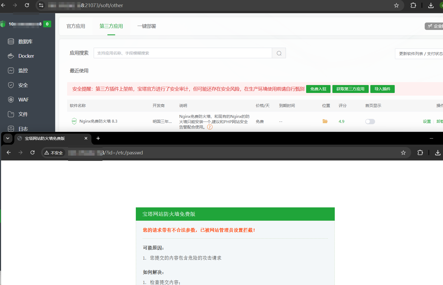Expand the tab search dropdown arrow
Viewport: 443px width, 285px height.
(8, 138)
